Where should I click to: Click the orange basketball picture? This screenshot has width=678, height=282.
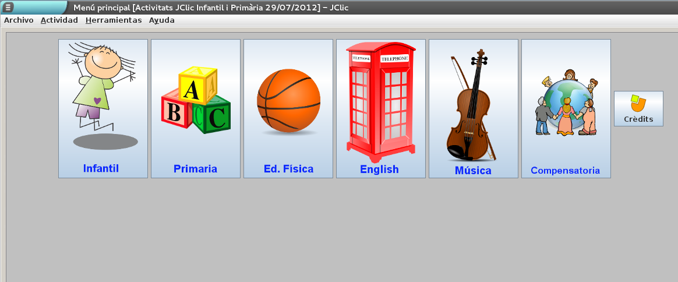[288, 101]
